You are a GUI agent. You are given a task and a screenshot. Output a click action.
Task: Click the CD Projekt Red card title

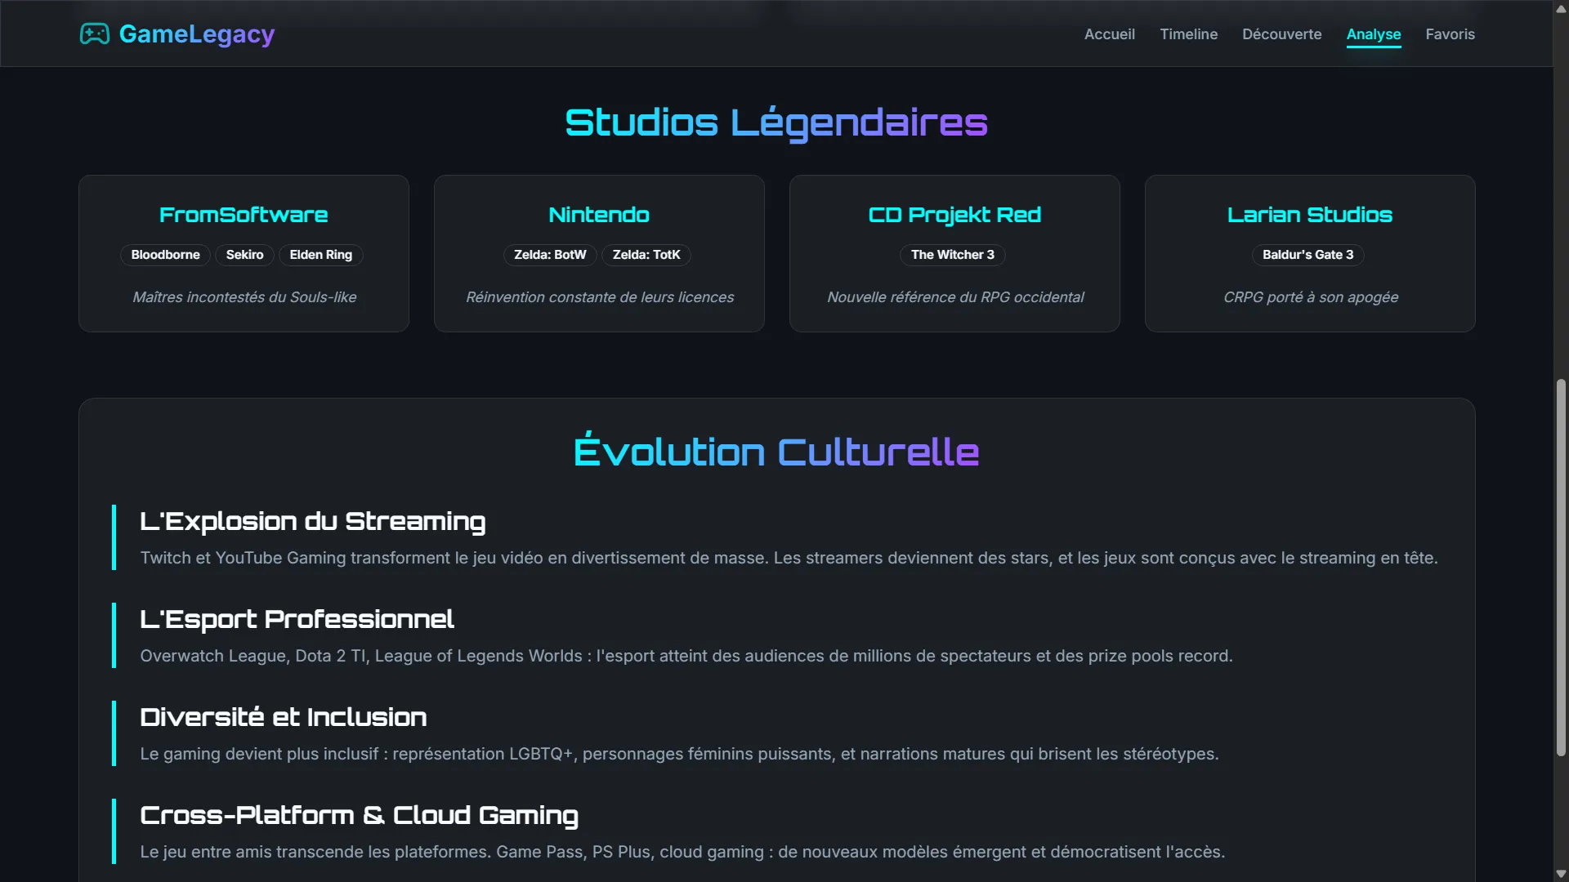(954, 215)
